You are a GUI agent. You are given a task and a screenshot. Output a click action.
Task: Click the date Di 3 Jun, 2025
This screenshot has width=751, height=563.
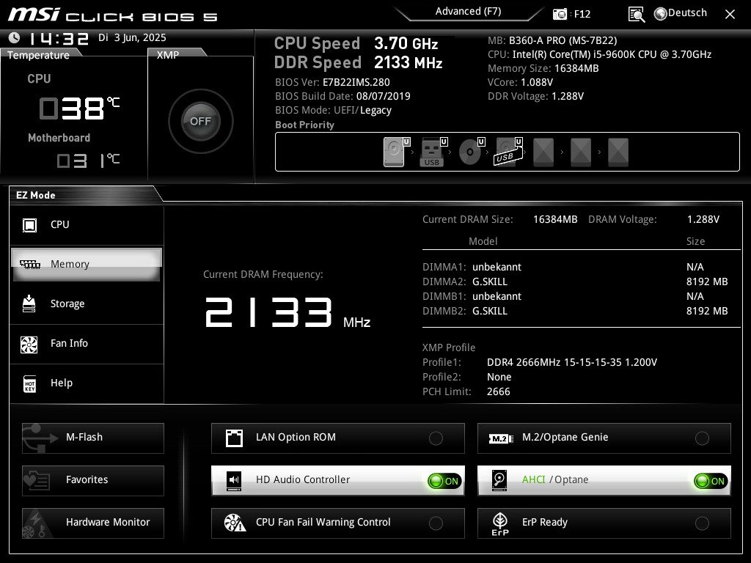(x=132, y=38)
